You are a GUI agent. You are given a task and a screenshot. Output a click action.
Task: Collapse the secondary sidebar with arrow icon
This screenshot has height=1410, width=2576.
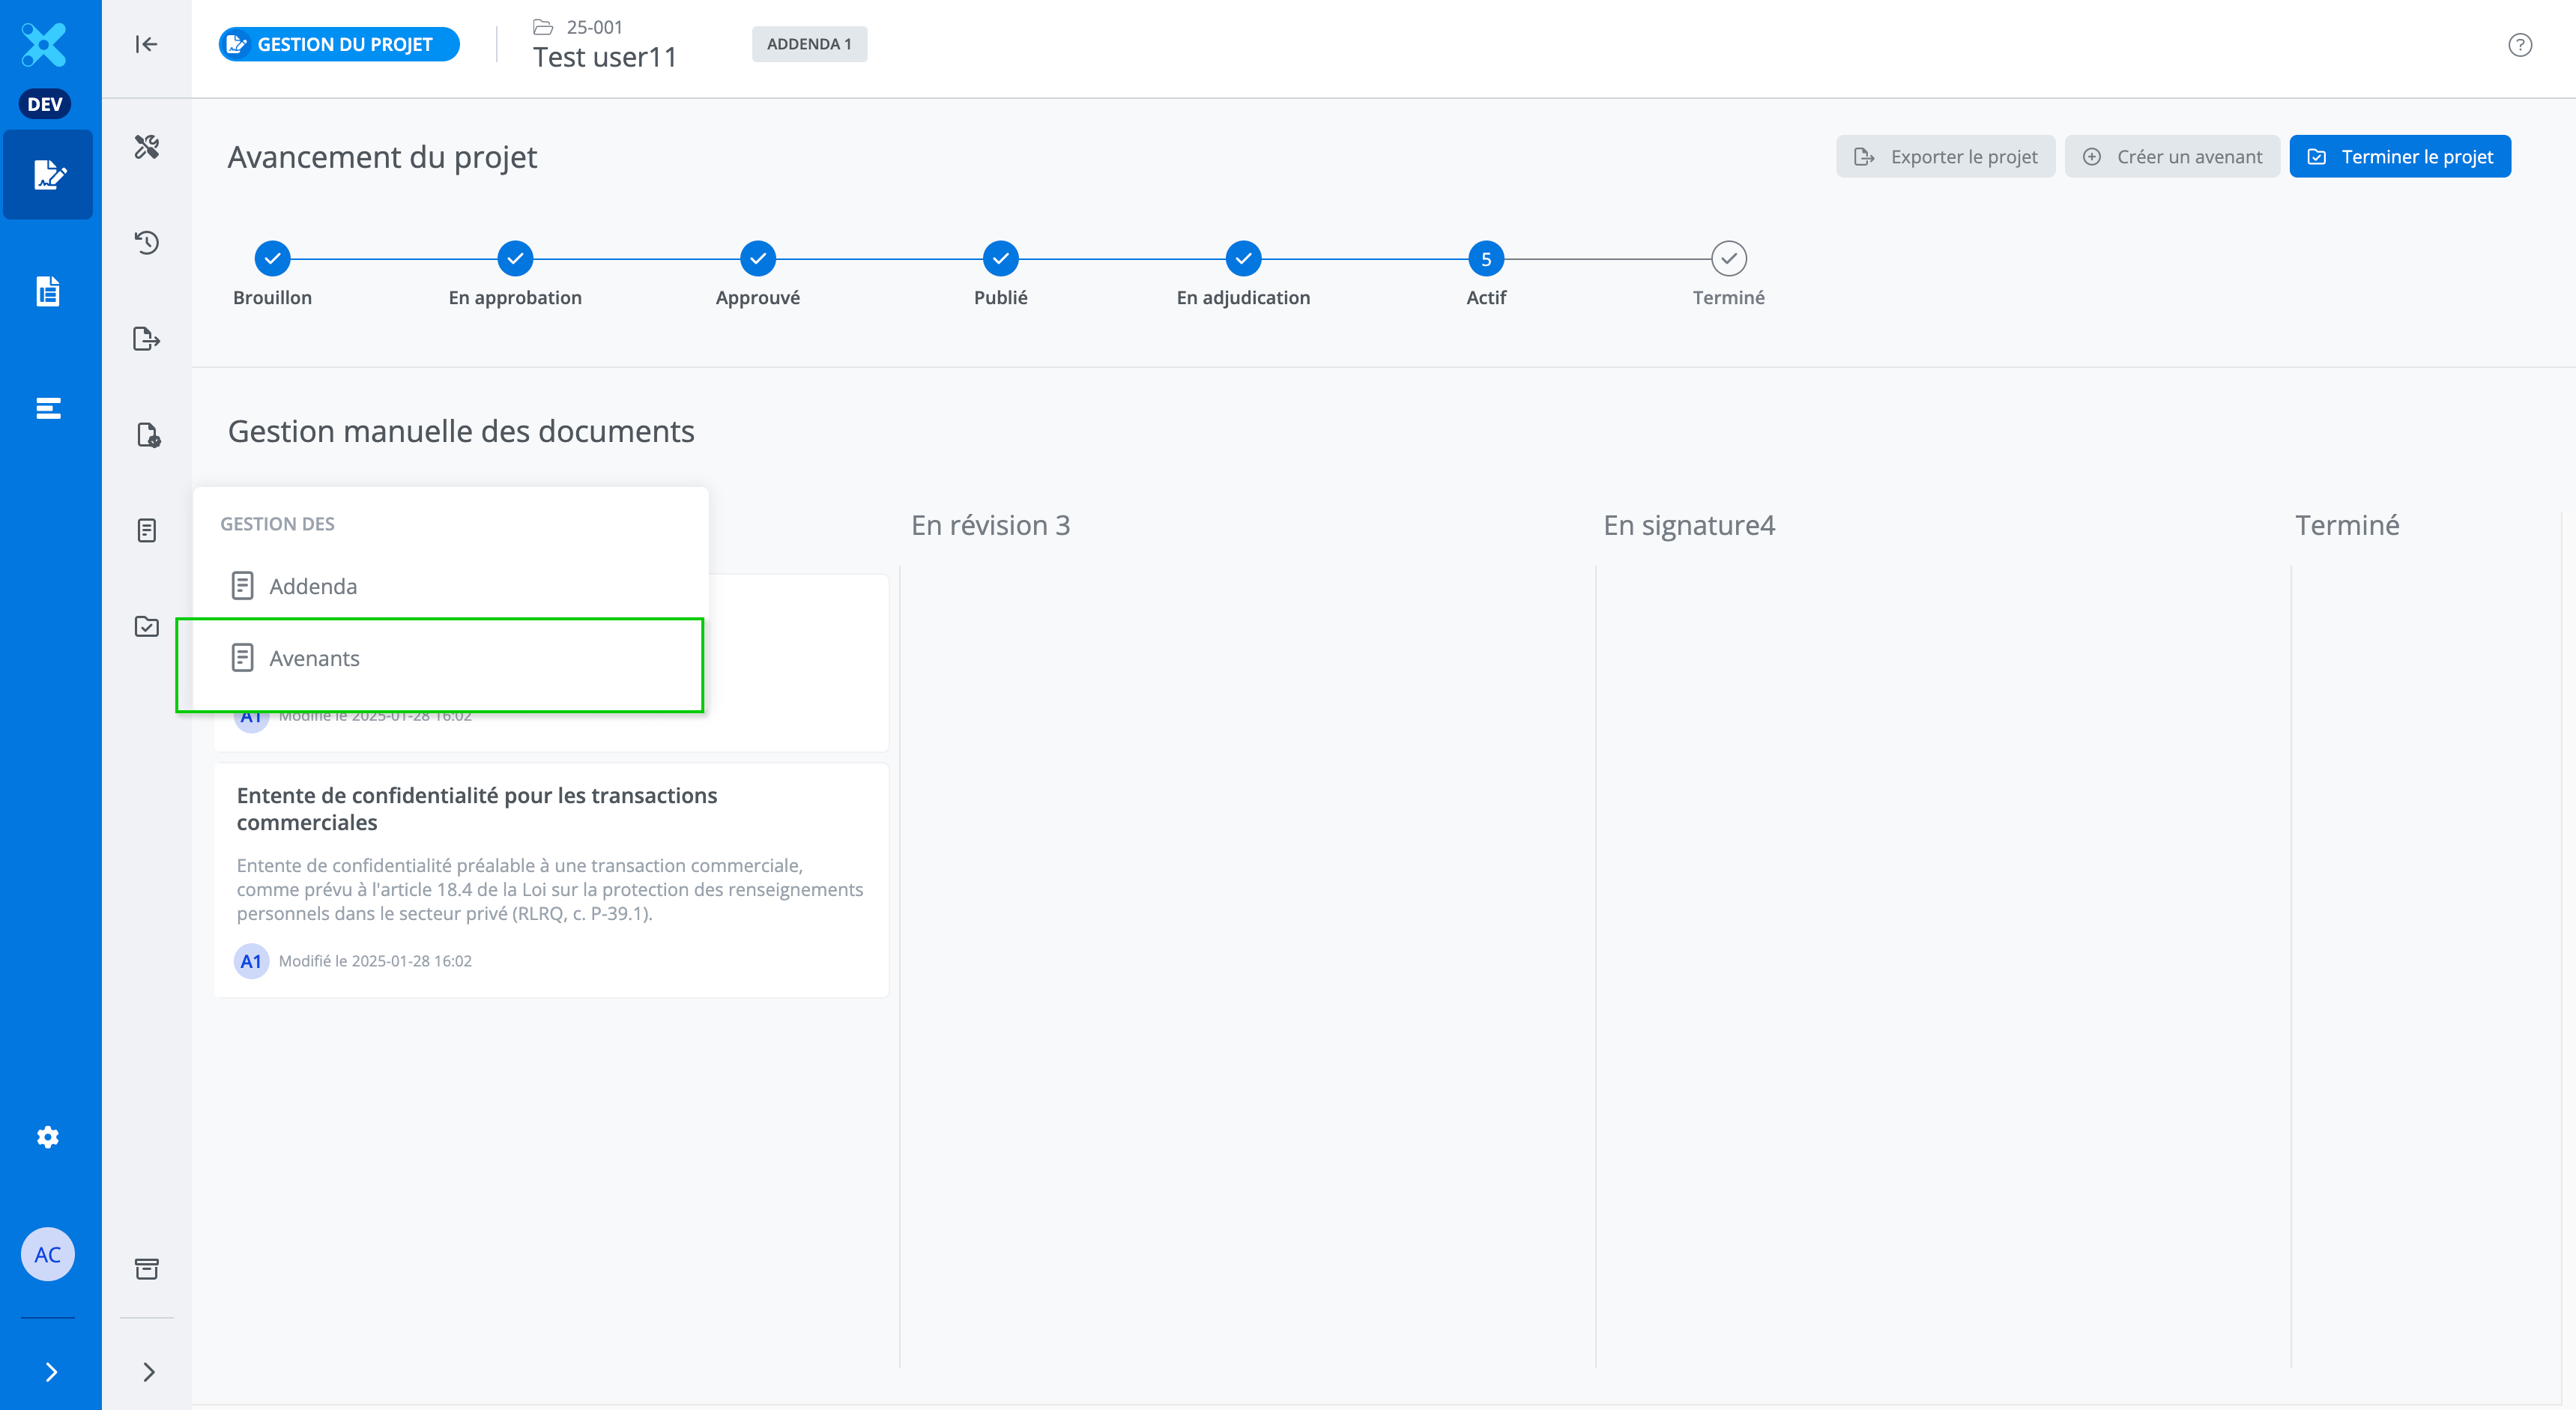[x=147, y=44]
